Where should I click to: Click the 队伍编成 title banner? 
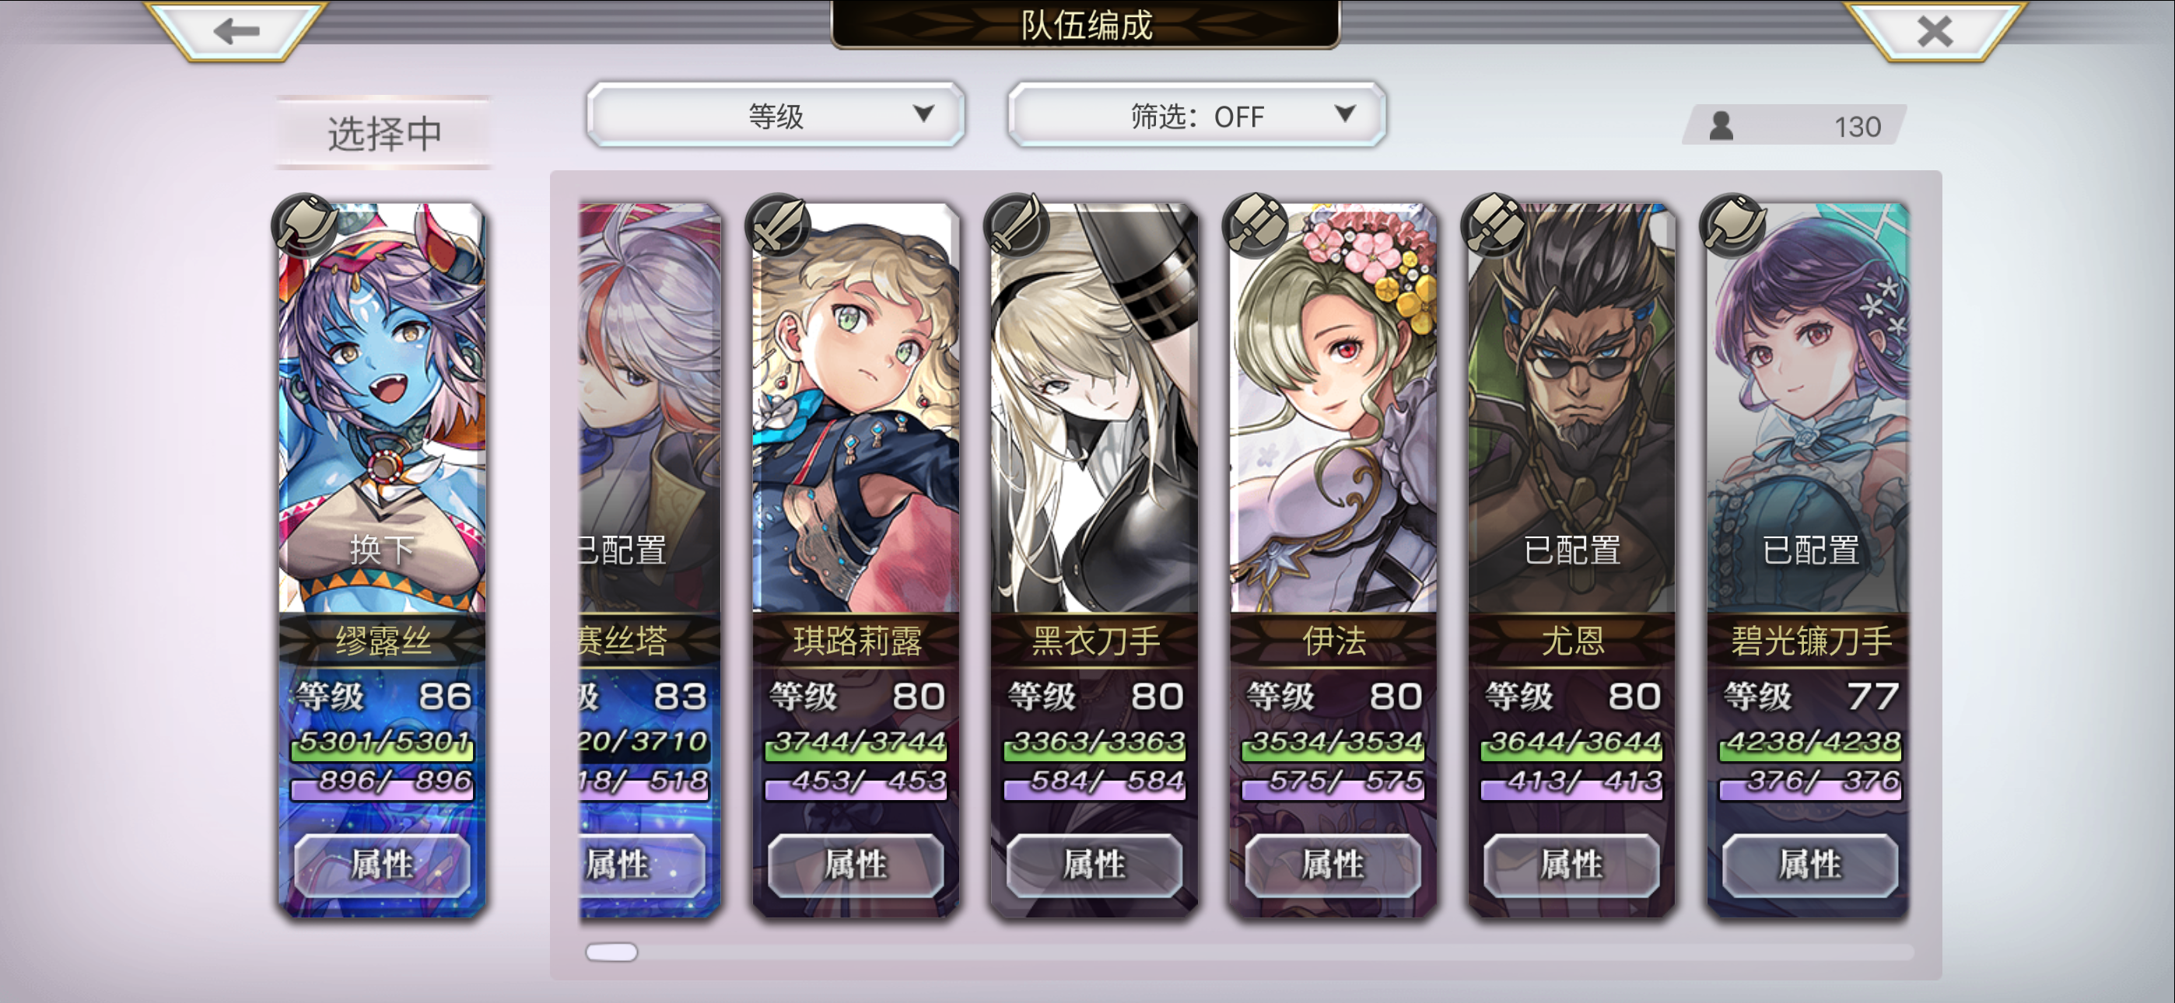1086,24
